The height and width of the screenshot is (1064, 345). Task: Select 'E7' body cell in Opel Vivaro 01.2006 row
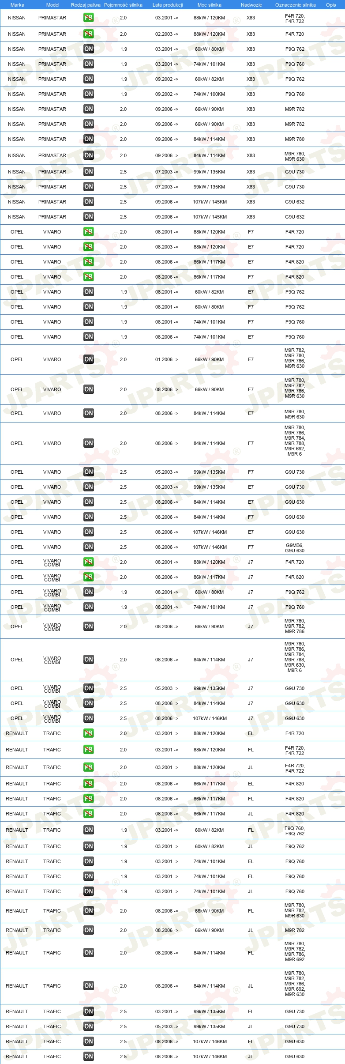pyautogui.click(x=251, y=359)
